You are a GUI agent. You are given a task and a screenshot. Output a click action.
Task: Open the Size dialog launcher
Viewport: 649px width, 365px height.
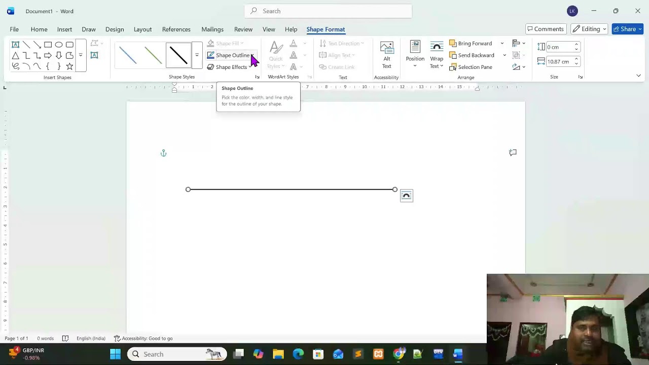point(581,77)
